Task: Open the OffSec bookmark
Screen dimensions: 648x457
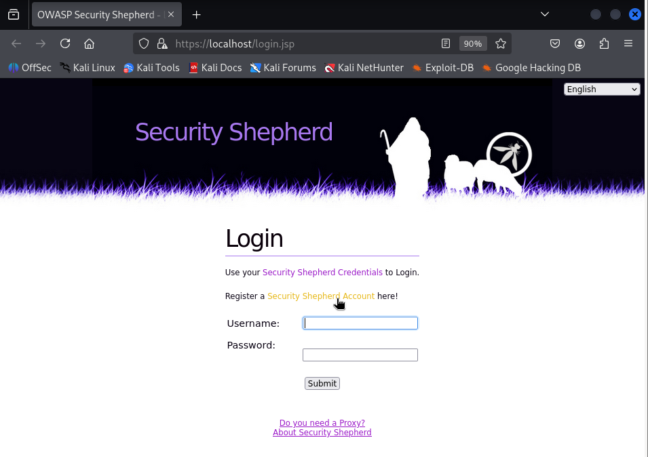Action: (30, 68)
